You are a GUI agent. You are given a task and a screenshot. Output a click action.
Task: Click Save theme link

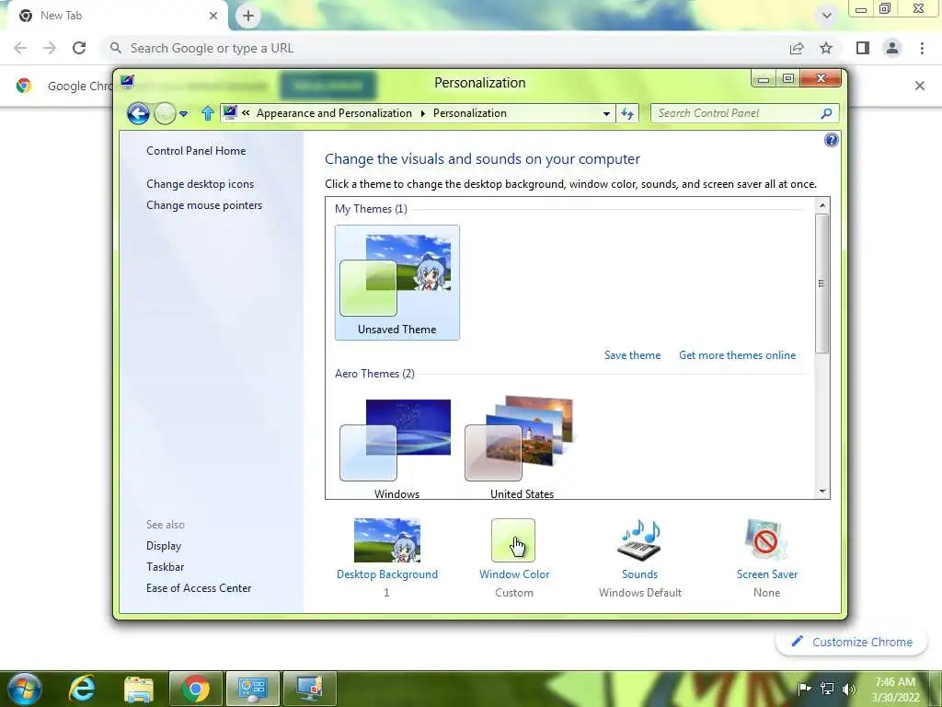click(x=632, y=355)
